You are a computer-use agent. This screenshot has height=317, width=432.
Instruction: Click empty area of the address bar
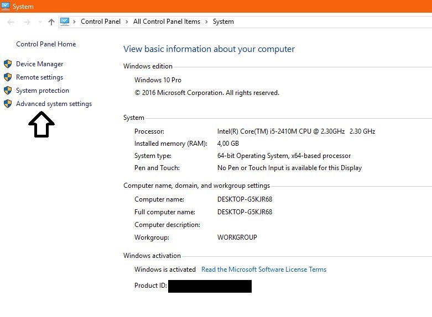332,22
